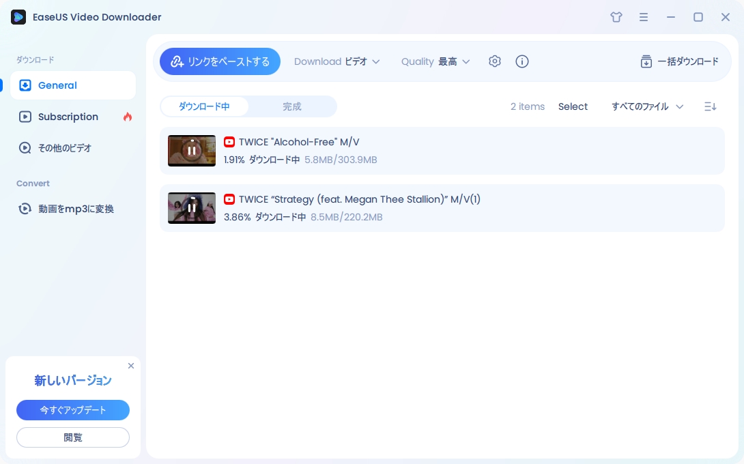Open その他のビデオ section in sidebar
744x464 pixels.
tap(65, 148)
